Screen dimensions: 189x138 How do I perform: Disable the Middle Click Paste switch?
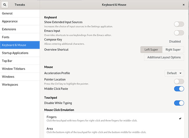click(179, 89)
